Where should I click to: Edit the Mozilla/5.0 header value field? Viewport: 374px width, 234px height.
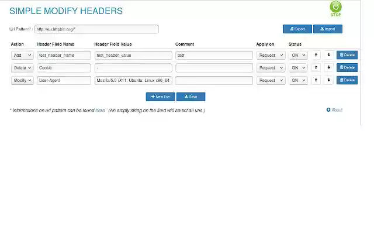[133, 81]
